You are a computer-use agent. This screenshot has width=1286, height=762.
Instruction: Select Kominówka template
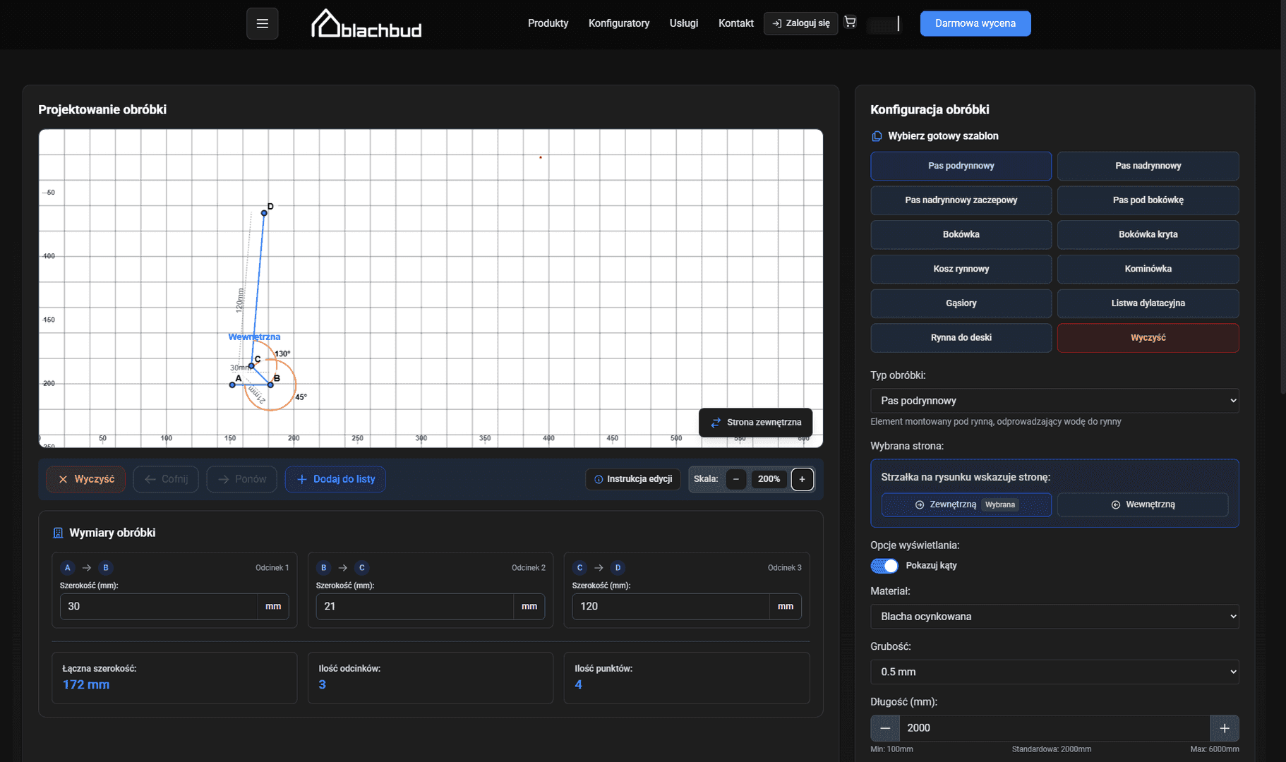pyautogui.click(x=1148, y=269)
